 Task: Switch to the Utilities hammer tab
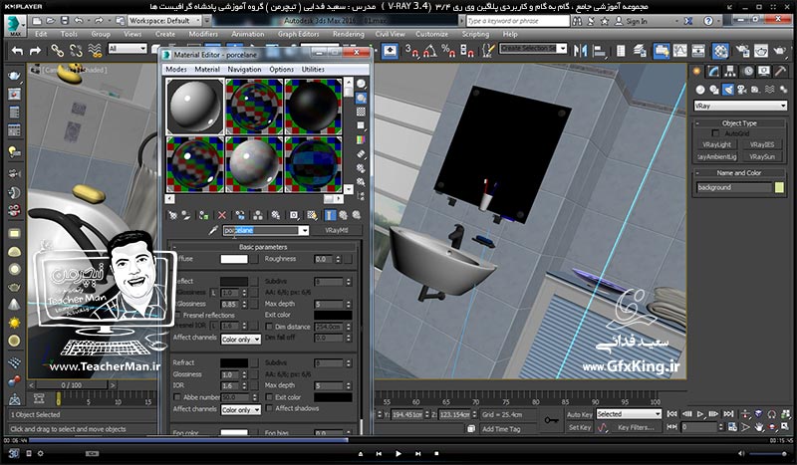(780, 71)
